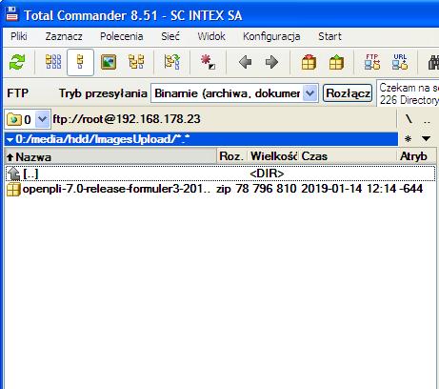Image resolution: width=439 pixels, height=389 pixels.
Task: Click the FTP log status area
Action: pyautogui.click(x=409, y=93)
